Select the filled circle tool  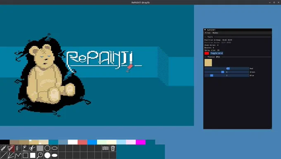(x=47, y=155)
